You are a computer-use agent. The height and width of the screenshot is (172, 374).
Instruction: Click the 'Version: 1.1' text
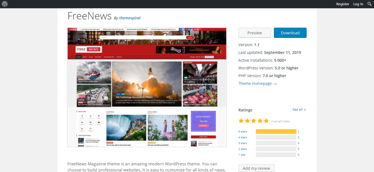[x=249, y=45]
